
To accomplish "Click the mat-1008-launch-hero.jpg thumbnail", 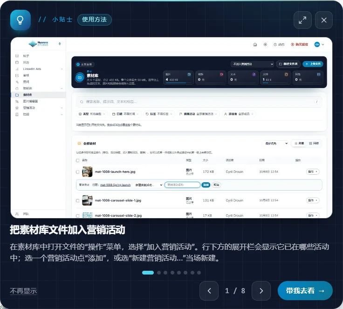I will point(87,172).
